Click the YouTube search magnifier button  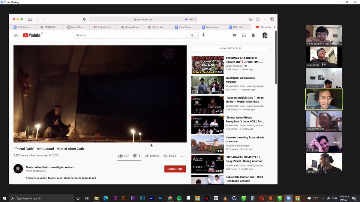point(192,35)
